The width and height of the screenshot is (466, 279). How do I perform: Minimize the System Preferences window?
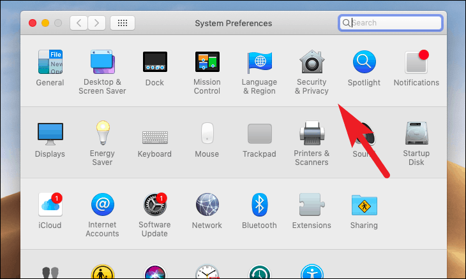(x=45, y=23)
